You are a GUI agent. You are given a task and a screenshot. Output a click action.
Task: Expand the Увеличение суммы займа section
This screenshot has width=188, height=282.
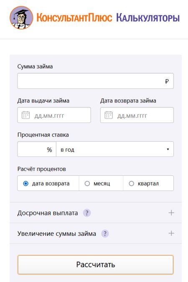(x=96, y=233)
